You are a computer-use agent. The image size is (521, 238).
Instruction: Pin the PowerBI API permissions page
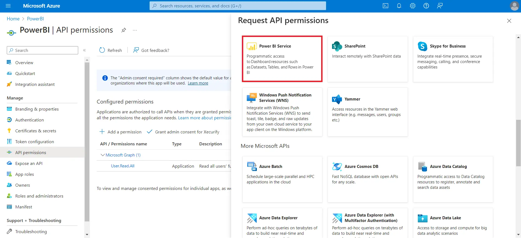(x=124, y=30)
